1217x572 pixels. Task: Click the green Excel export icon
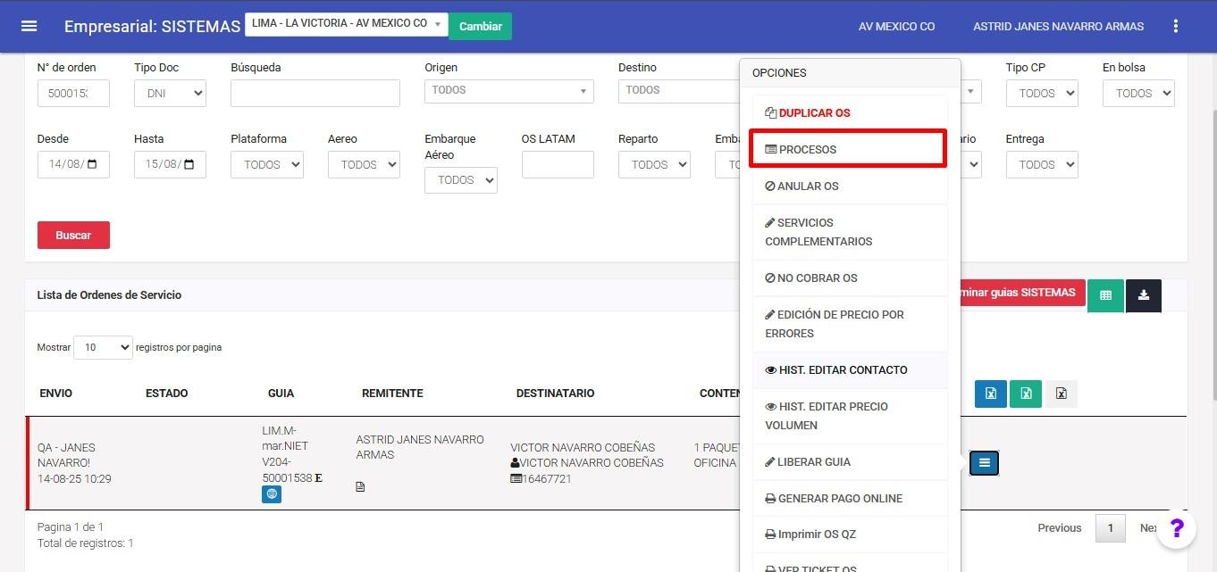[1026, 394]
